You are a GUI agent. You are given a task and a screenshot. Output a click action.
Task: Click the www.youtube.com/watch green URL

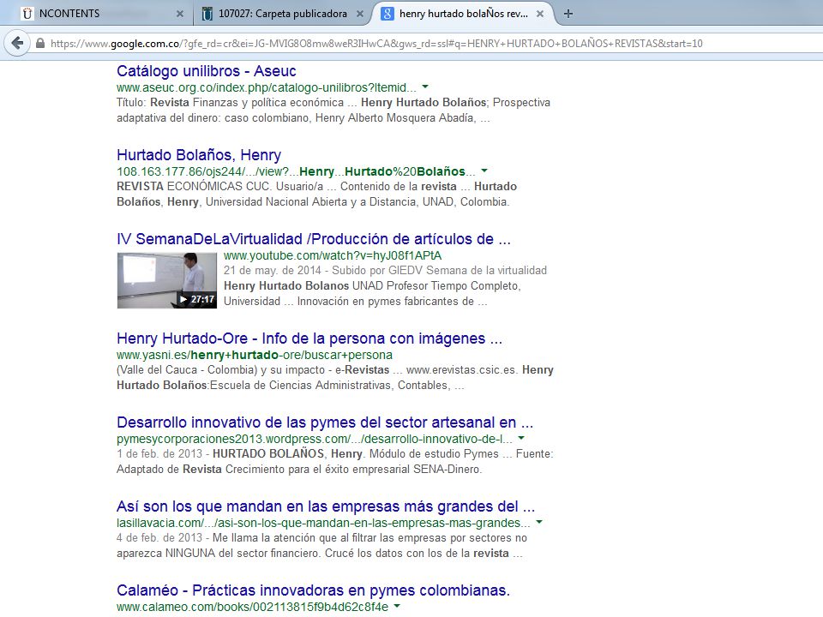click(x=333, y=255)
